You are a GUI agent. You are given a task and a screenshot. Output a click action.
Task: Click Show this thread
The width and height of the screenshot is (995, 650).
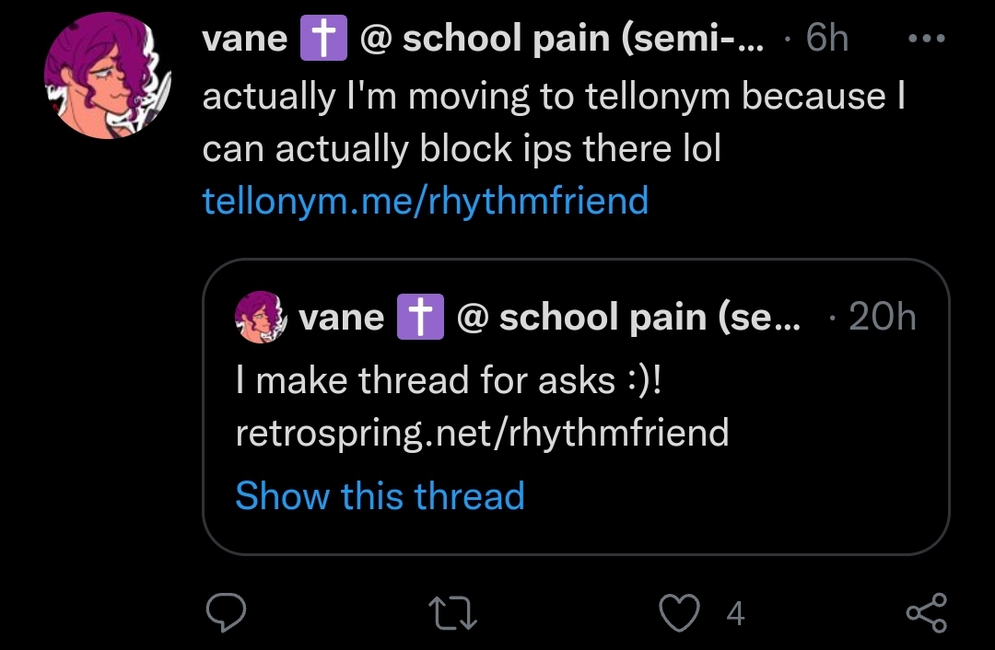[x=380, y=495]
